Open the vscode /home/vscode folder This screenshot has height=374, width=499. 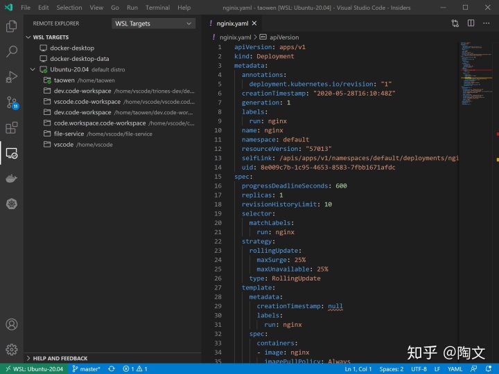click(112, 144)
